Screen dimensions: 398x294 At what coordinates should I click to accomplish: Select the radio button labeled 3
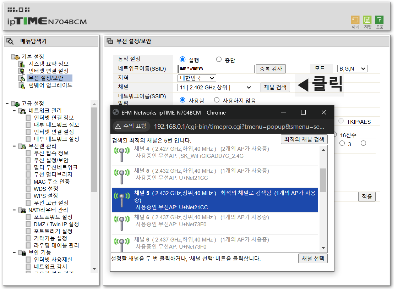tap(342, 143)
